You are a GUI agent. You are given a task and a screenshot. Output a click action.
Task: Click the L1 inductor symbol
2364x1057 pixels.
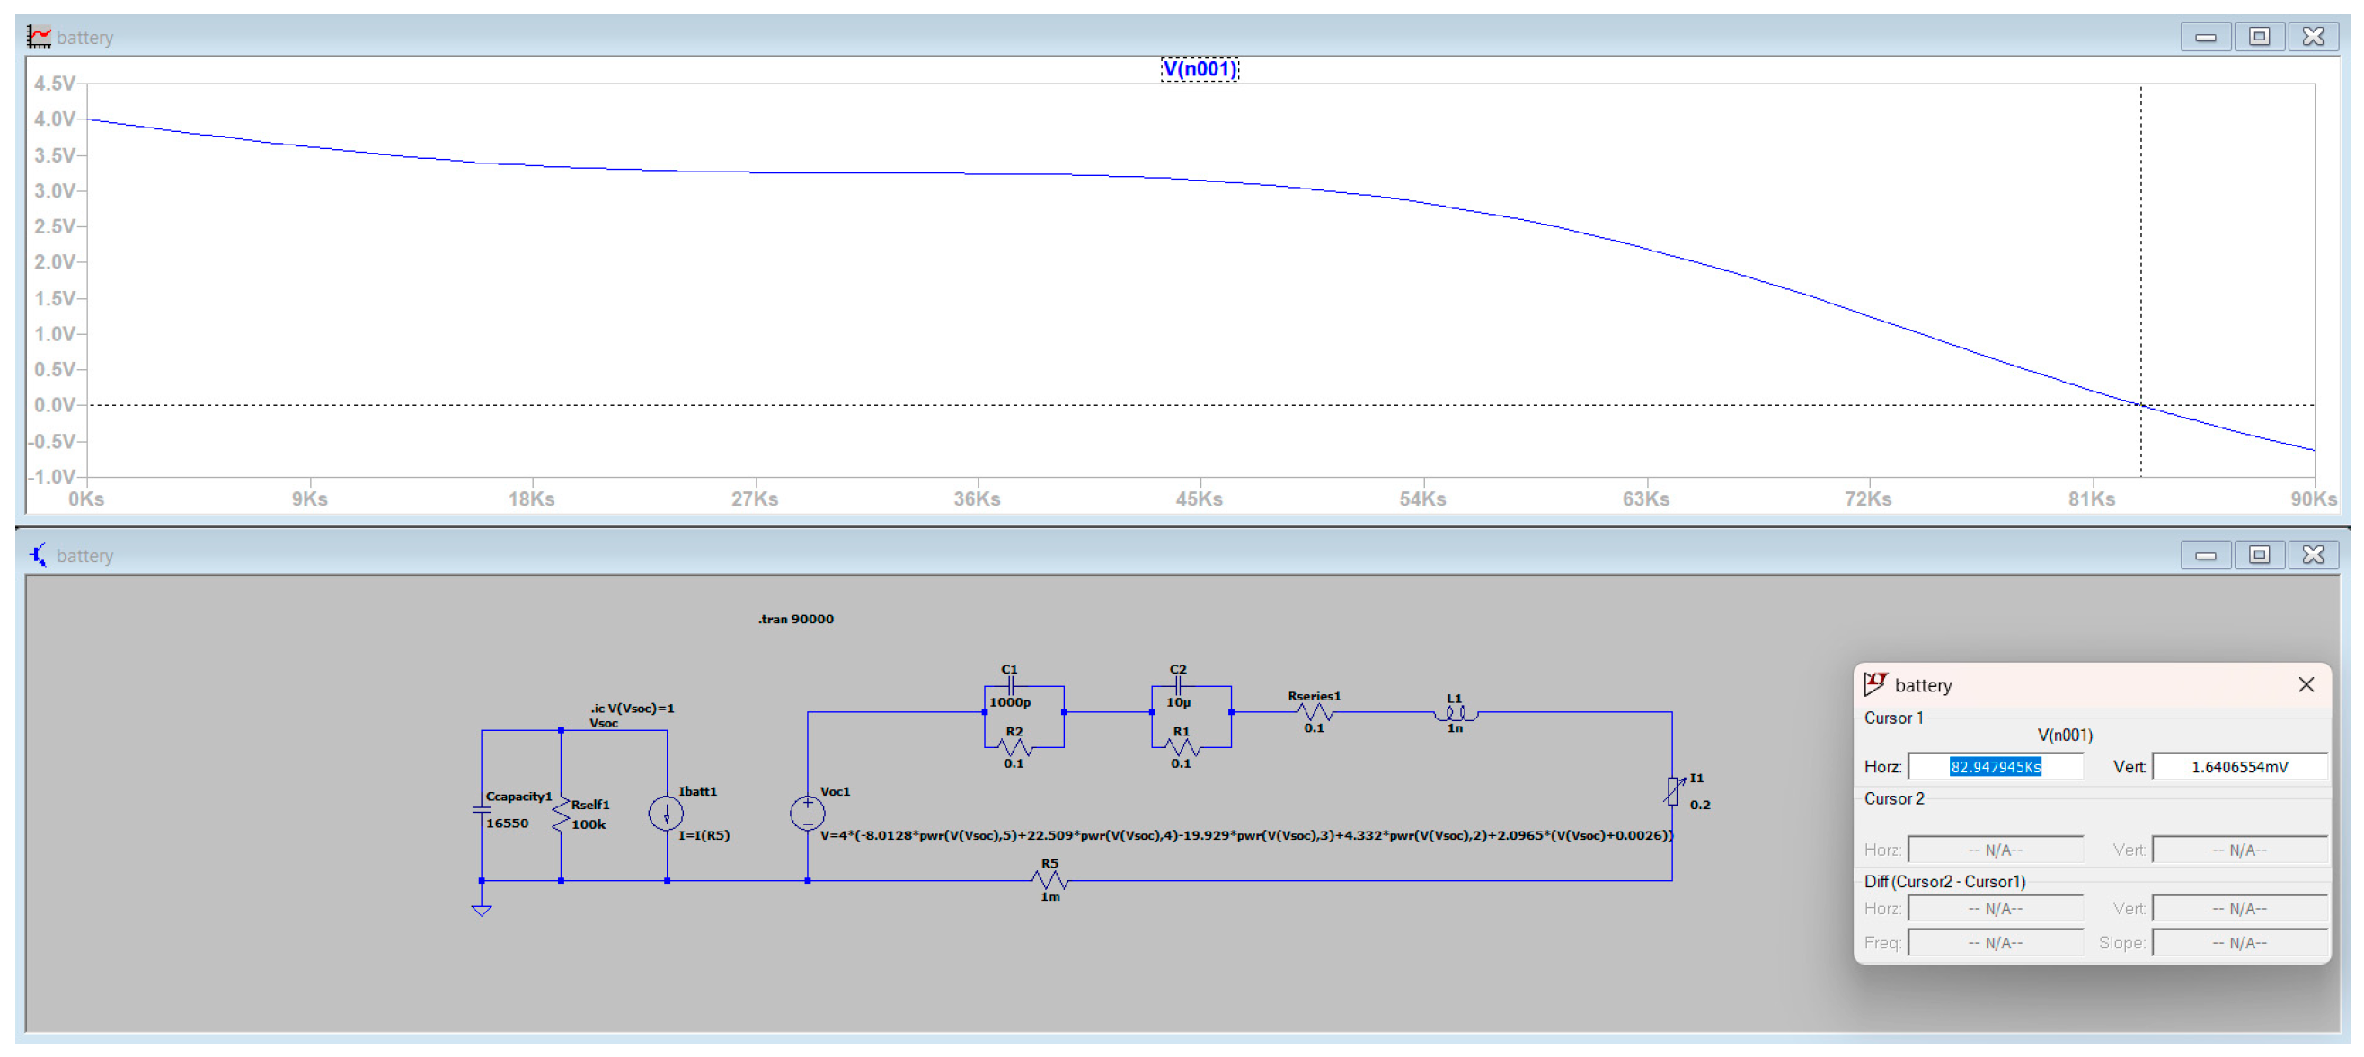click(1456, 713)
